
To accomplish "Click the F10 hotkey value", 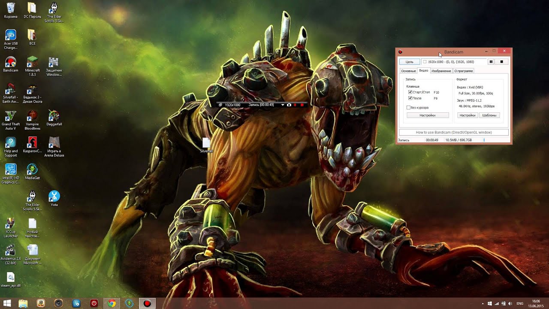I will (437, 92).
